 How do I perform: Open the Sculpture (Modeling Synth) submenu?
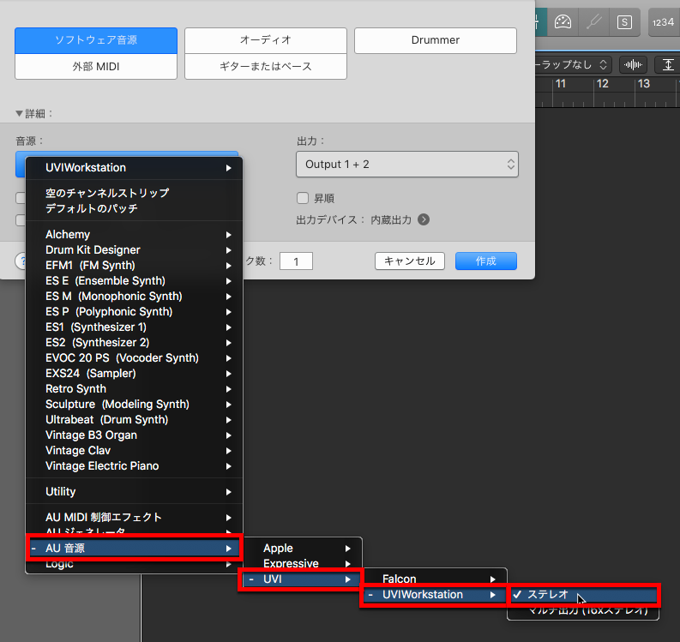[x=135, y=405]
